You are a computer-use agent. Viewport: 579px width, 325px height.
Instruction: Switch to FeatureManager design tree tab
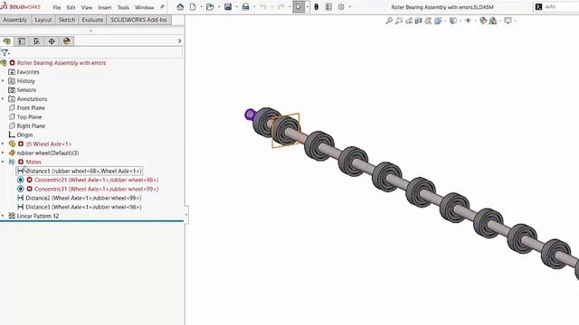coord(6,41)
